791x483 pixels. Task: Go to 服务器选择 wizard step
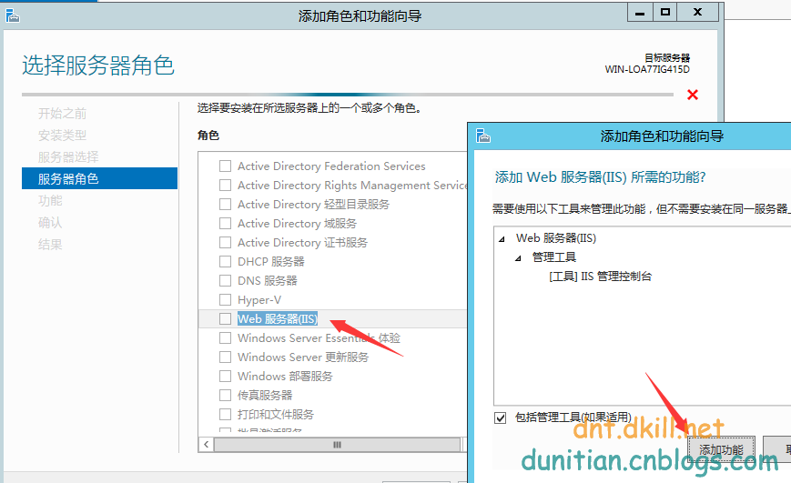(68, 156)
